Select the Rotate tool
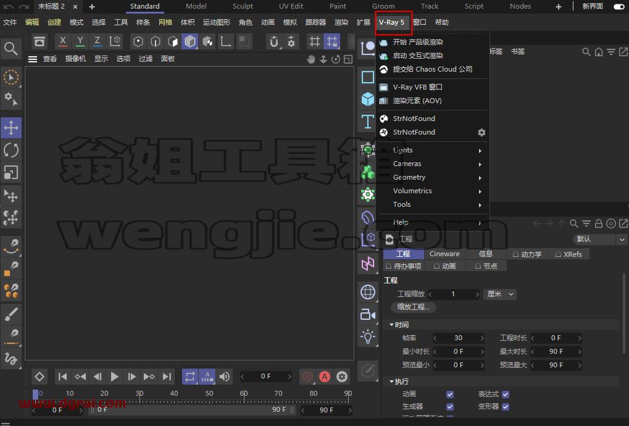 11,151
